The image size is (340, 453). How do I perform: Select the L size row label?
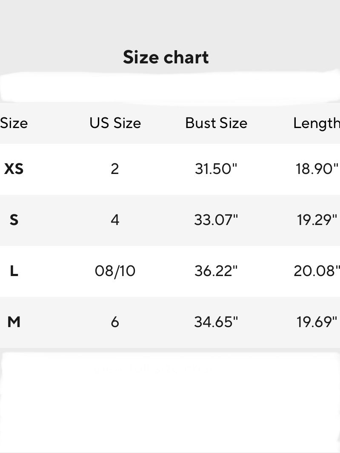click(14, 271)
